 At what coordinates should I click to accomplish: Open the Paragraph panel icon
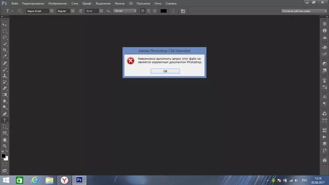click(324, 104)
